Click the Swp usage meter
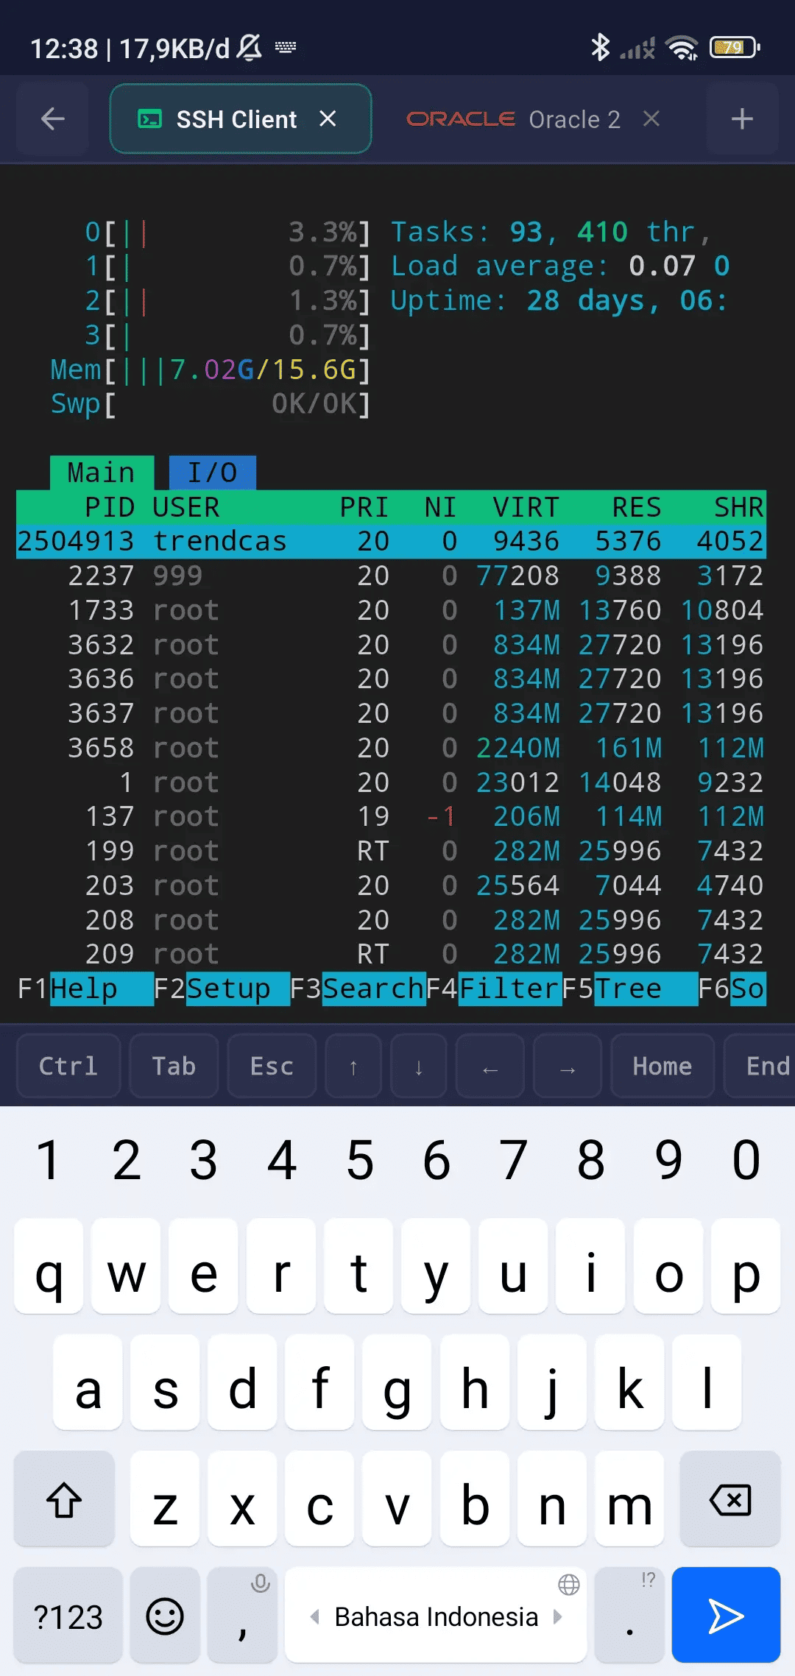 coord(211,404)
